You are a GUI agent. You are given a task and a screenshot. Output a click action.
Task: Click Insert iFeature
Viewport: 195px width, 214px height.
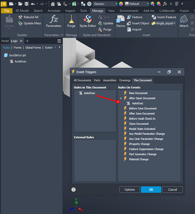pos(164,17)
